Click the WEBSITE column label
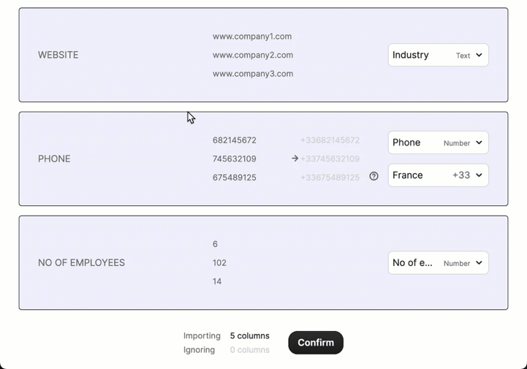 click(x=58, y=55)
